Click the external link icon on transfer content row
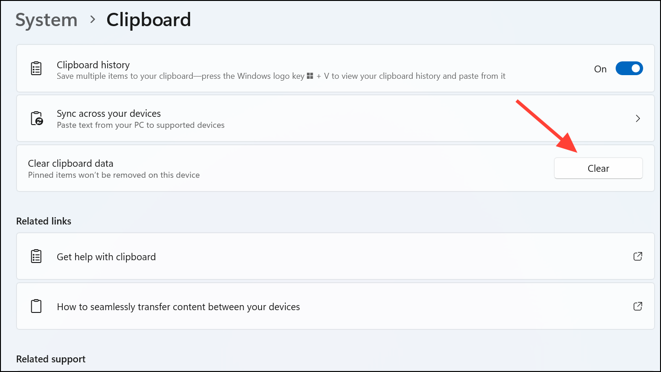 point(638,306)
